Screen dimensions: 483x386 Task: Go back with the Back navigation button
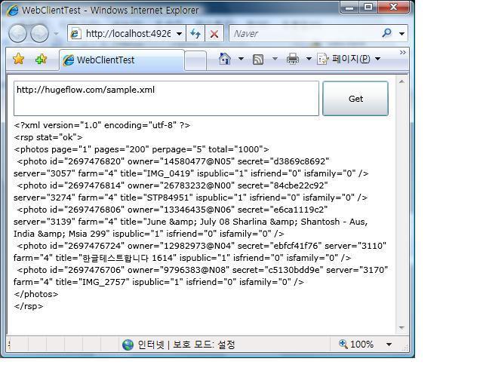tap(17, 33)
